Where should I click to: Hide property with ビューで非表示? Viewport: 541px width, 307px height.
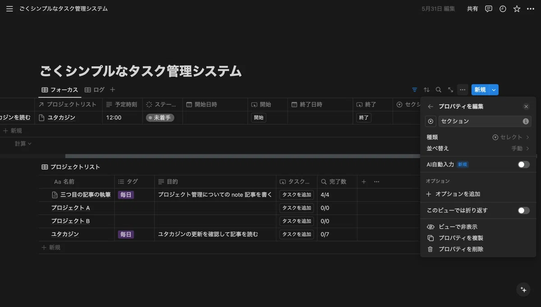478,227
